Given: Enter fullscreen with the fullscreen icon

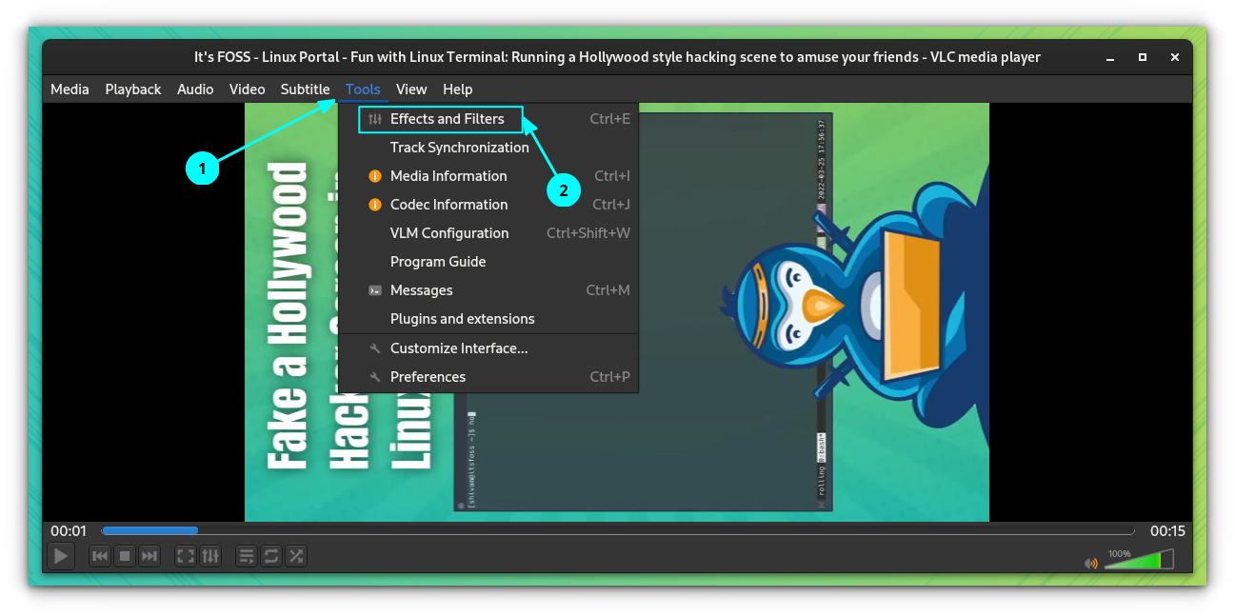Looking at the screenshot, I should 185,555.
